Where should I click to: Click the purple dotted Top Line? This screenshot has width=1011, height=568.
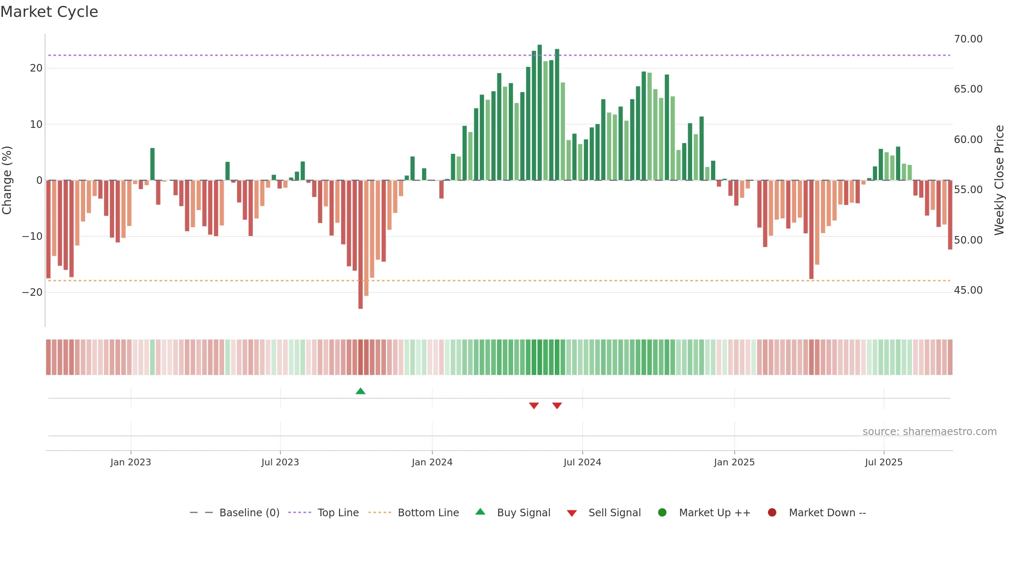499,55
